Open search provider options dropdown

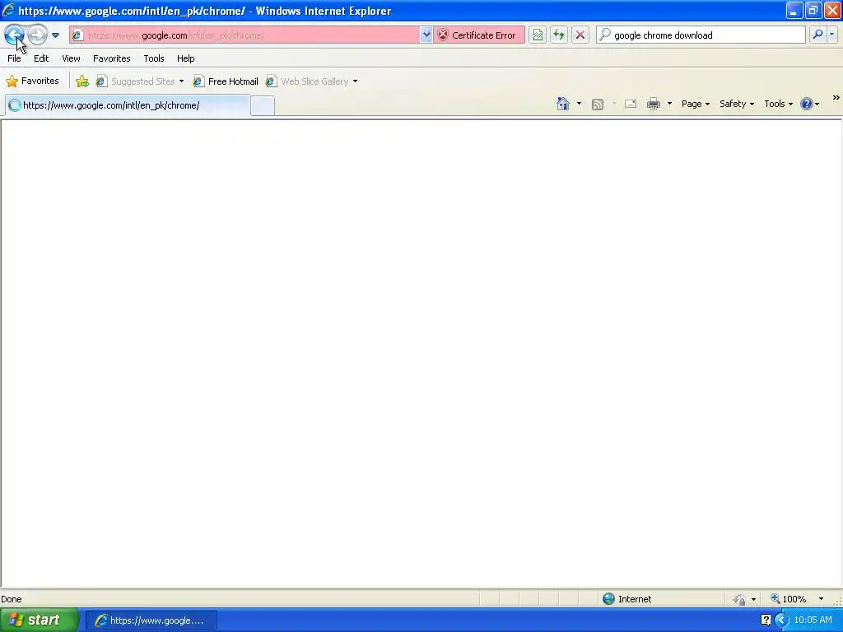pyautogui.click(x=832, y=35)
